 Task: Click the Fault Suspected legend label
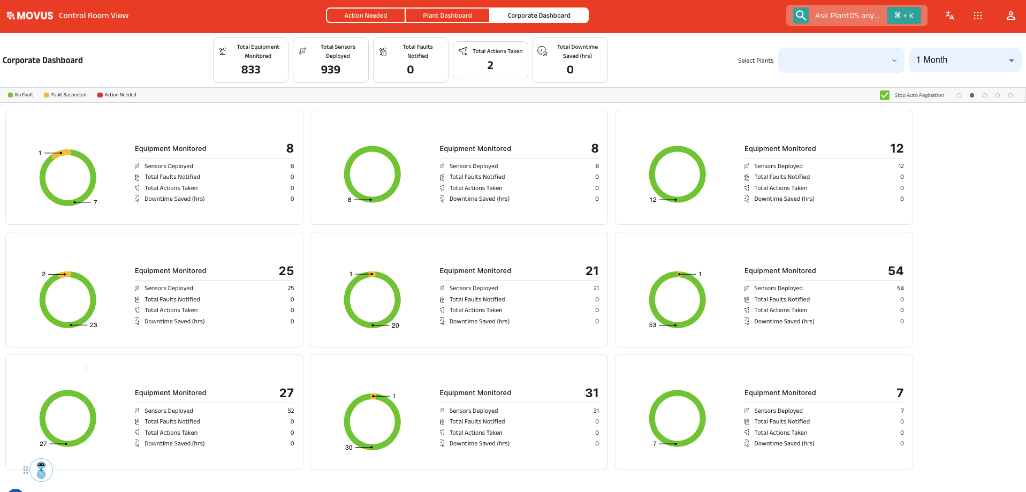coord(68,95)
